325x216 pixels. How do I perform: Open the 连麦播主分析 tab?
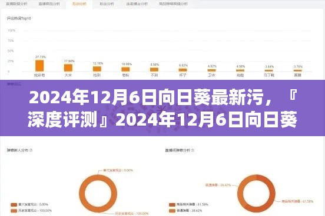137,4
